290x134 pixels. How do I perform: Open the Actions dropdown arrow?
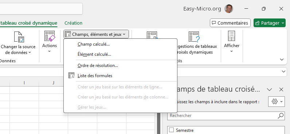click(50, 51)
